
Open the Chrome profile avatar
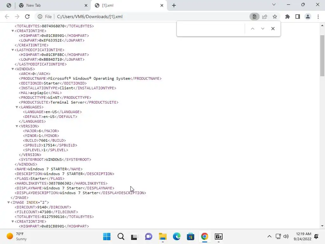point(308,17)
